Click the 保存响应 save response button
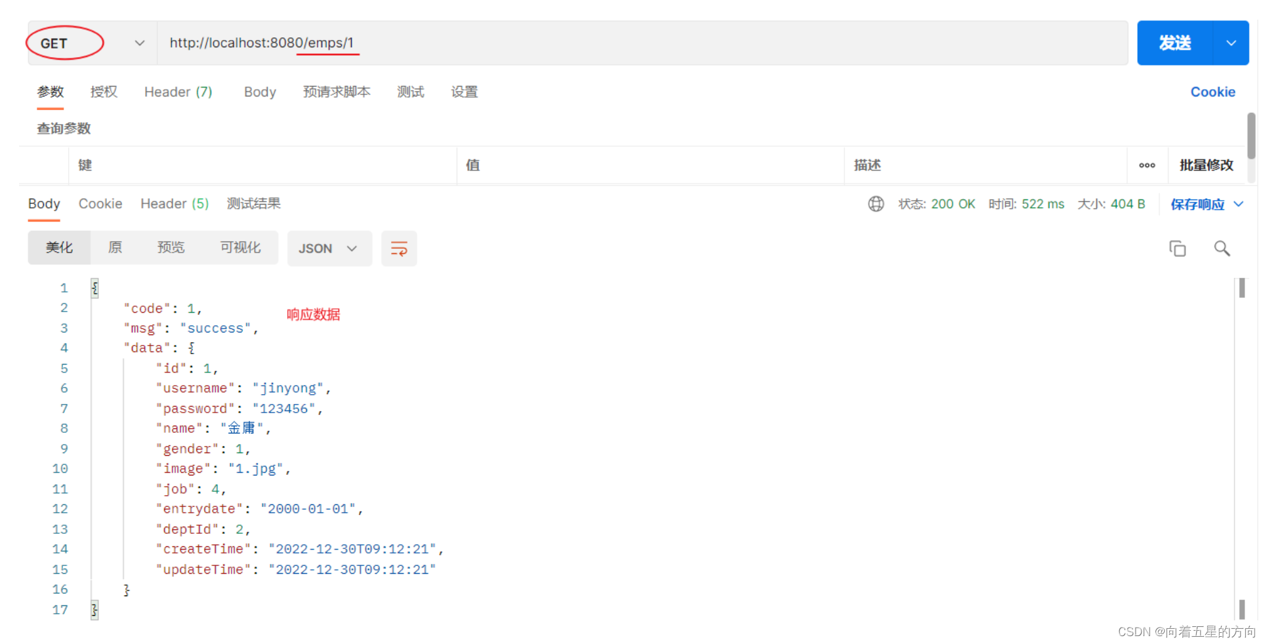Screen dimensions: 1265x644 click(1197, 205)
